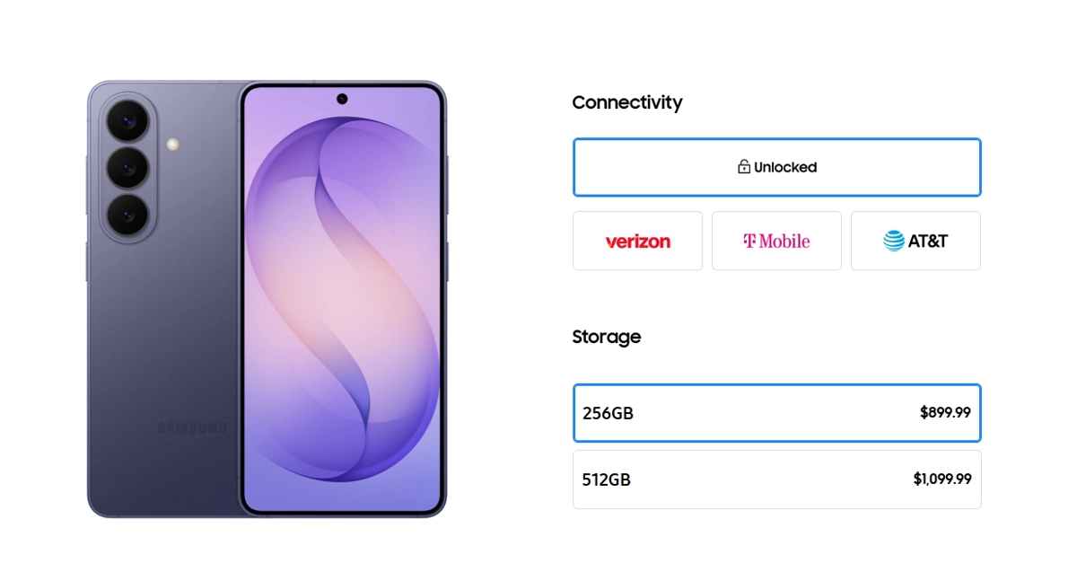Click the pink T-Mobile T logo
This screenshot has height=563, width=1077.
click(749, 241)
